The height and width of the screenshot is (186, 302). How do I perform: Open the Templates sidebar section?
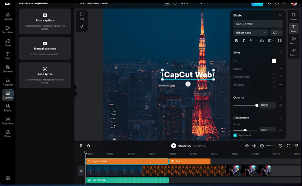[8, 30]
